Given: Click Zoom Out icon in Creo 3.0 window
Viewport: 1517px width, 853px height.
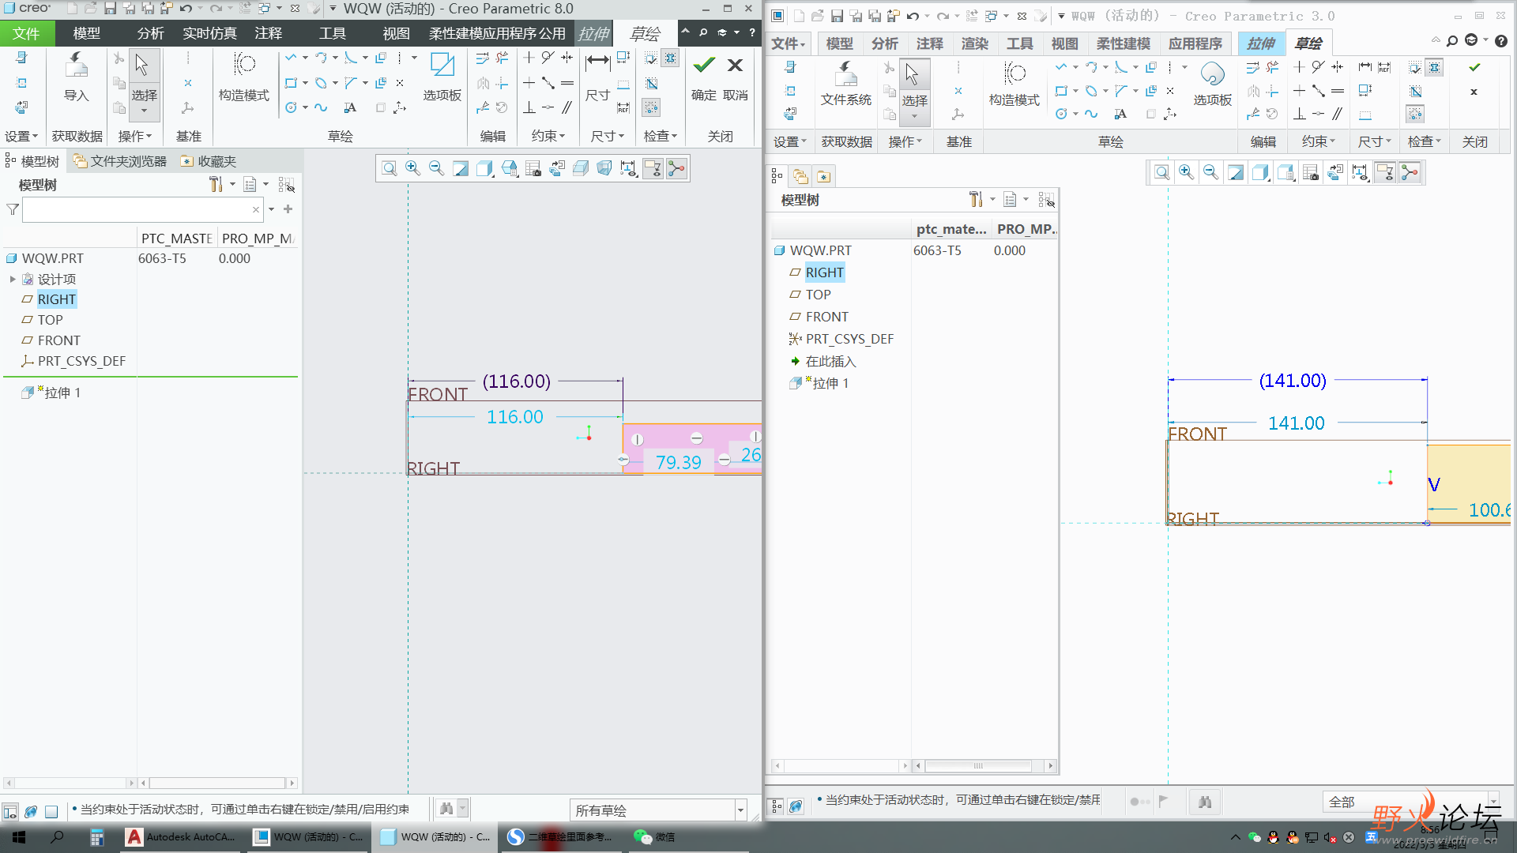Looking at the screenshot, I should (x=1210, y=173).
